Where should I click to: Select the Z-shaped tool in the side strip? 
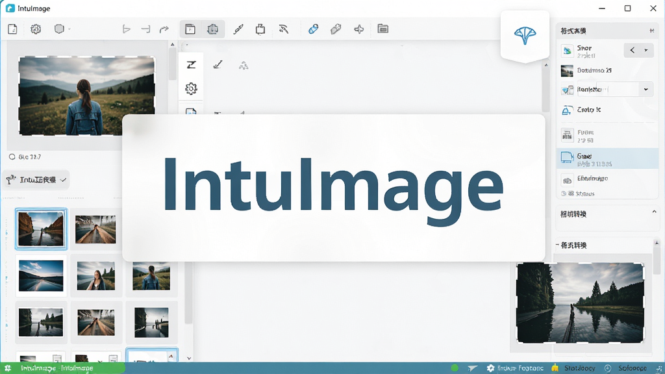(x=192, y=64)
